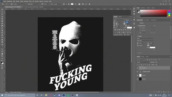Hide the Ebene 1 layer

tap(137, 75)
